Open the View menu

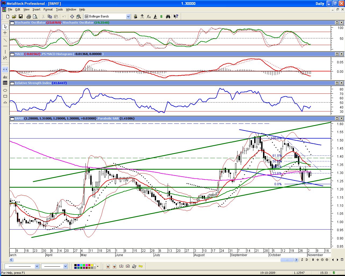coord(26,9)
